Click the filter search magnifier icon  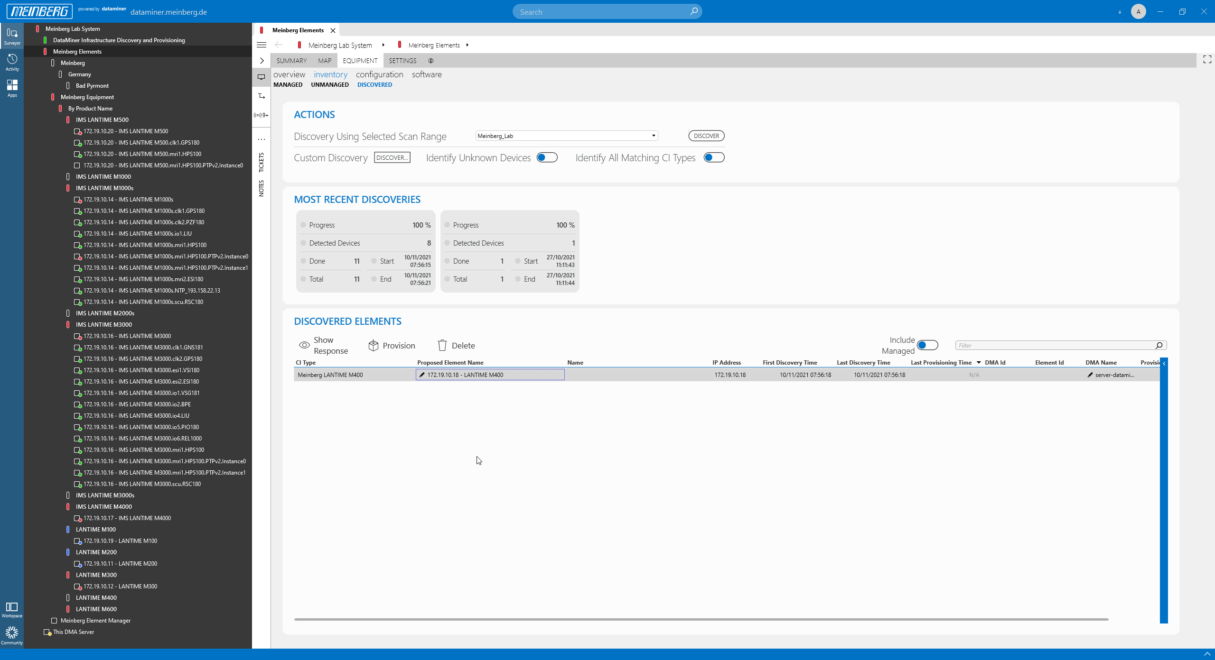coord(1159,346)
